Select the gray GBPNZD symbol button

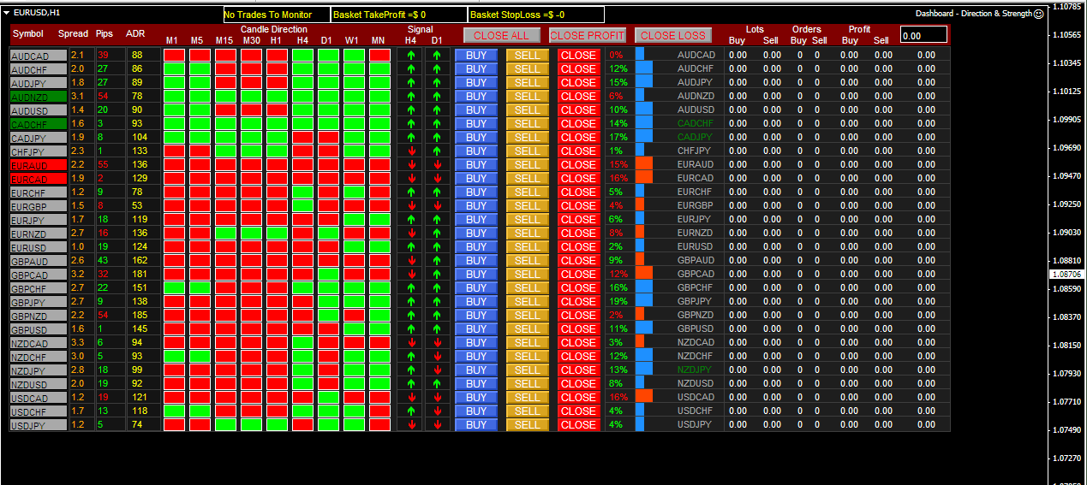tap(38, 316)
